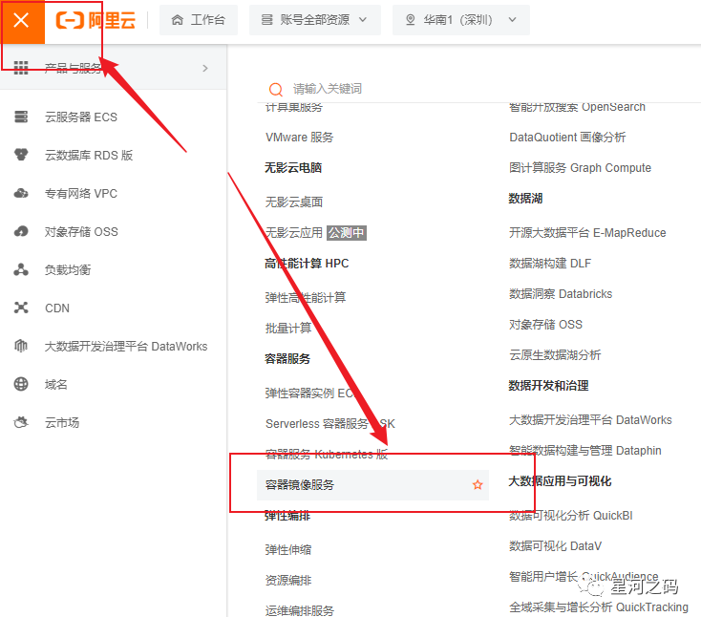
Task: Open 负载均衡 from sidebar
Action: click(x=68, y=269)
